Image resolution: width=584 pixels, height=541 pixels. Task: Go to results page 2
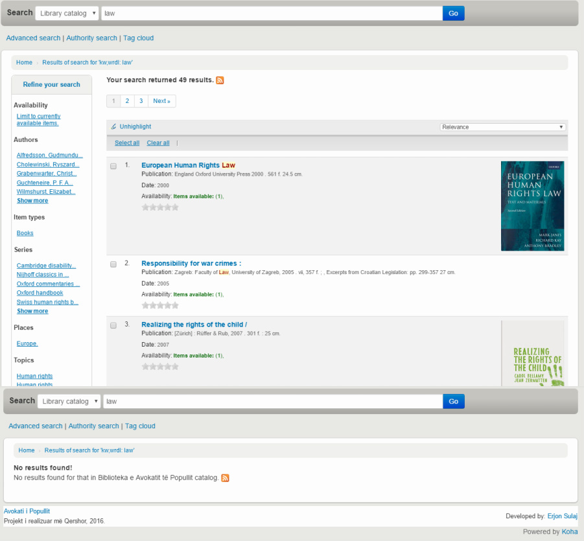click(x=127, y=101)
